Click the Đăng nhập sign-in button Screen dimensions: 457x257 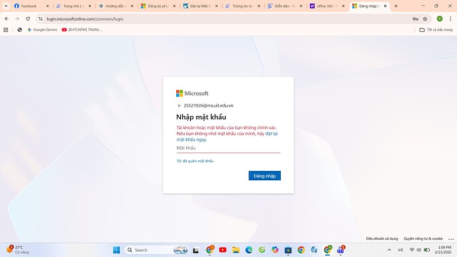[265, 176]
